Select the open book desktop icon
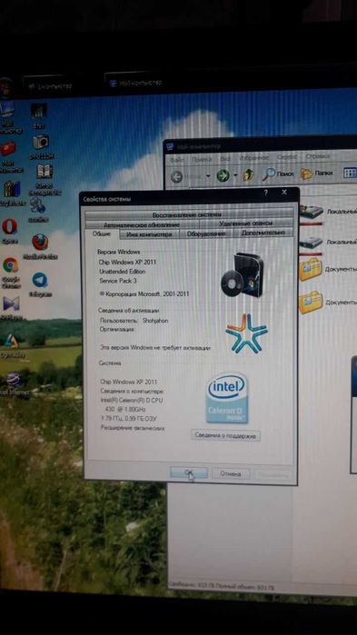 [x=45, y=172]
